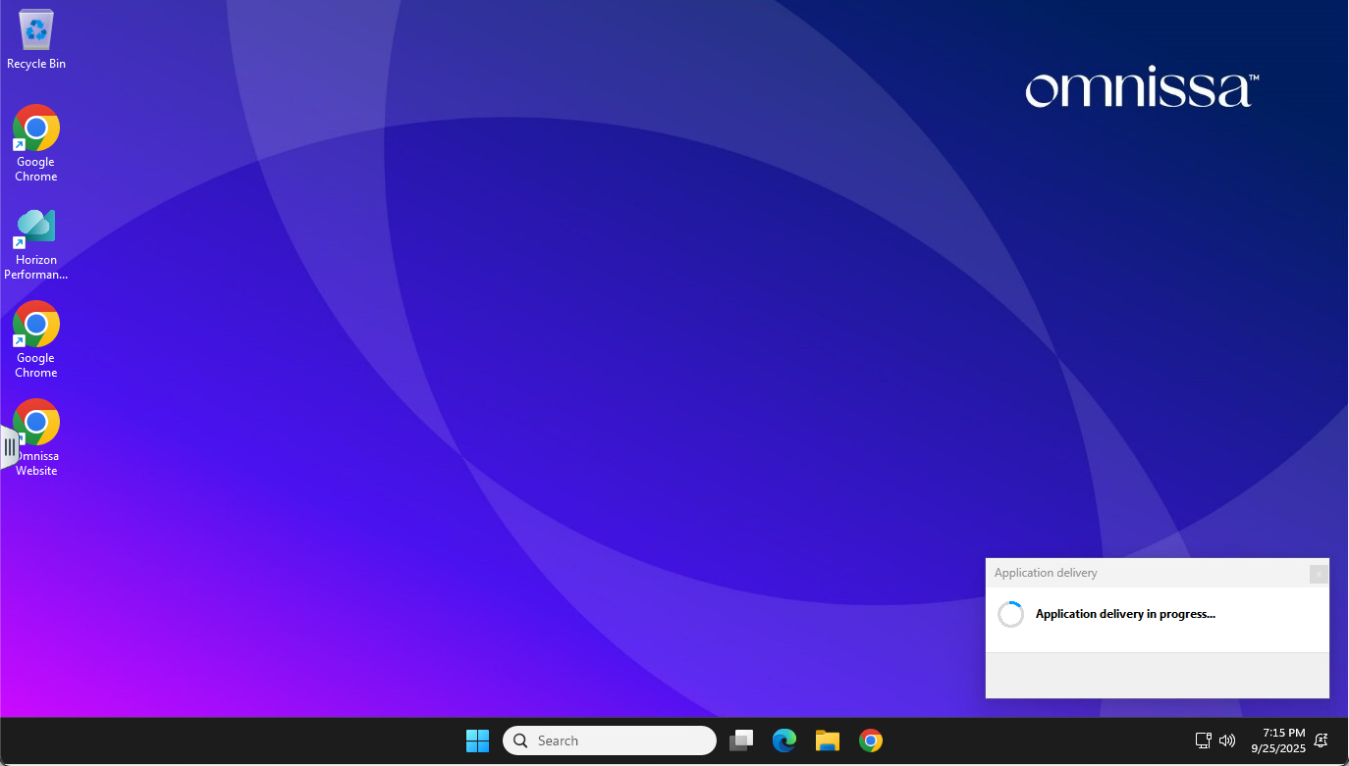Click the spinning progress indicator
Viewport: 1349px width, 766px height.
tap(1010, 614)
